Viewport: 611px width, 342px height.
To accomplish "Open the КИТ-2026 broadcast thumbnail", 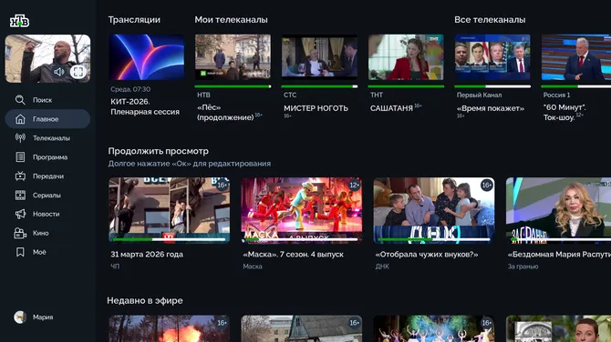I will (147, 57).
